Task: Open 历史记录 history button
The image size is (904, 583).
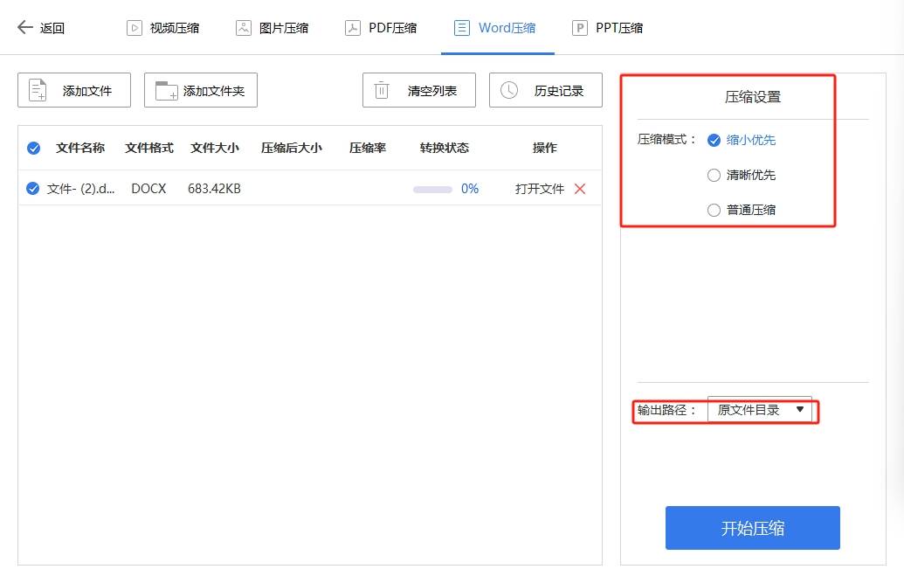Action: [x=546, y=90]
